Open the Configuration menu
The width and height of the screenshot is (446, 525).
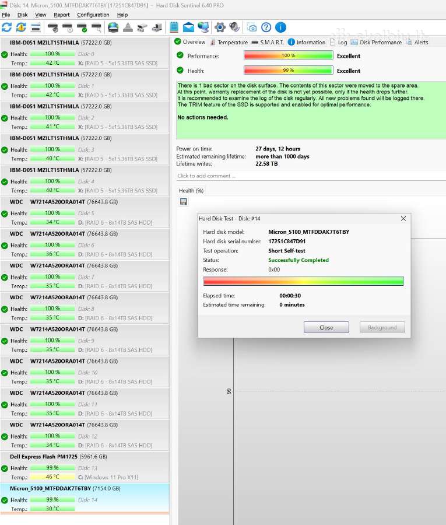click(93, 15)
